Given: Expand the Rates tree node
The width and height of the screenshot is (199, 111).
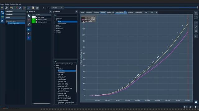Looking at the screenshot, I should click(x=55, y=66).
